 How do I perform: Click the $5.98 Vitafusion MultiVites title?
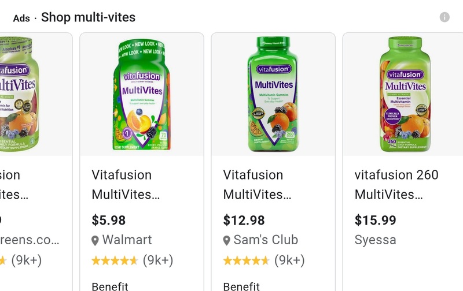point(126,185)
